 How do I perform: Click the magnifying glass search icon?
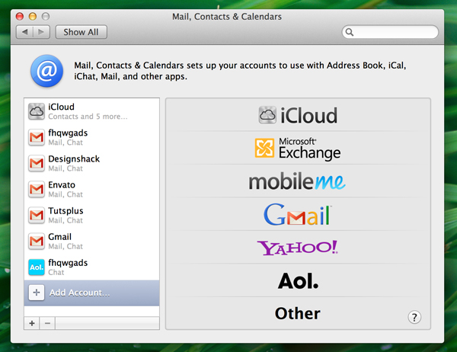point(350,32)
